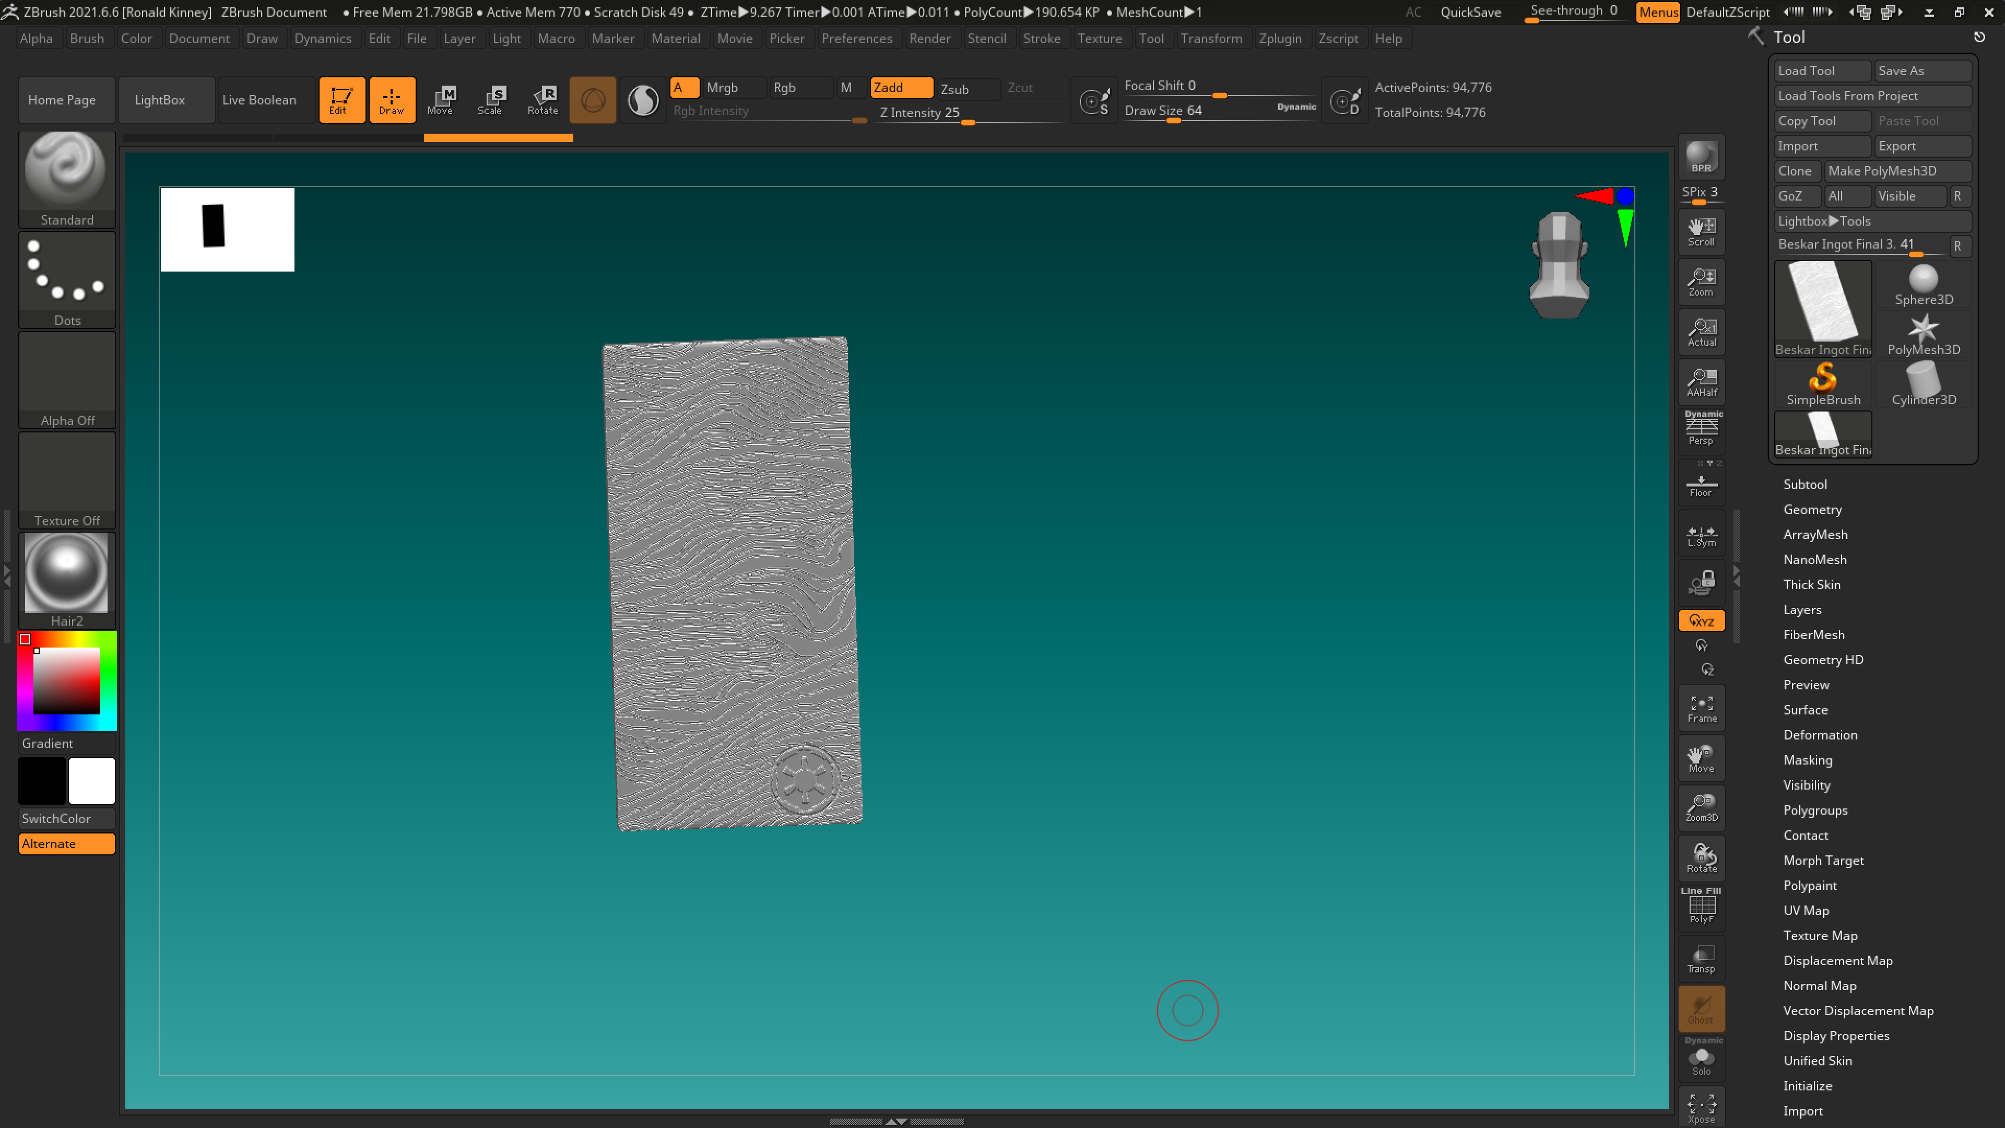
Task: Open the Xpose icon
Action: 1702,1107
